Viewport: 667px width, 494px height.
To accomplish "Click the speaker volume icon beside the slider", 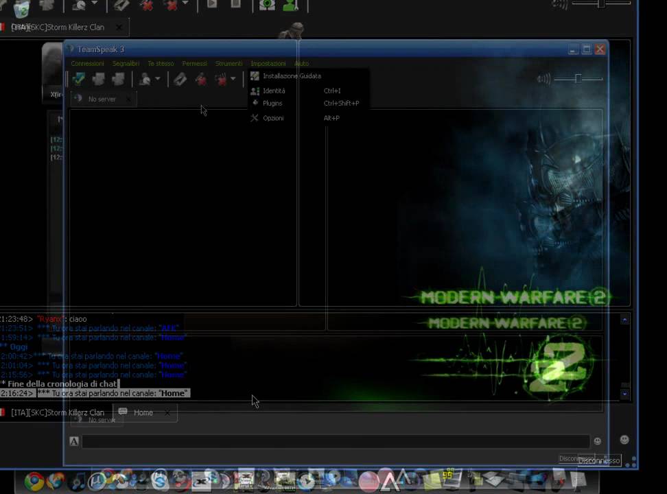I will tap(543, 79).
